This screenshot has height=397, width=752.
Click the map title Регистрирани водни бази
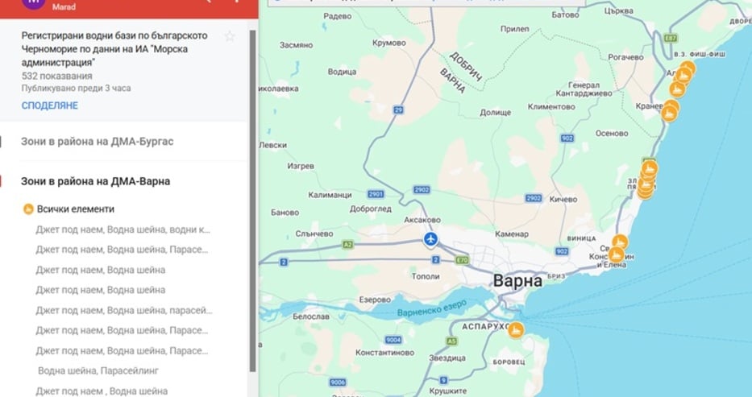pos(114,49)
